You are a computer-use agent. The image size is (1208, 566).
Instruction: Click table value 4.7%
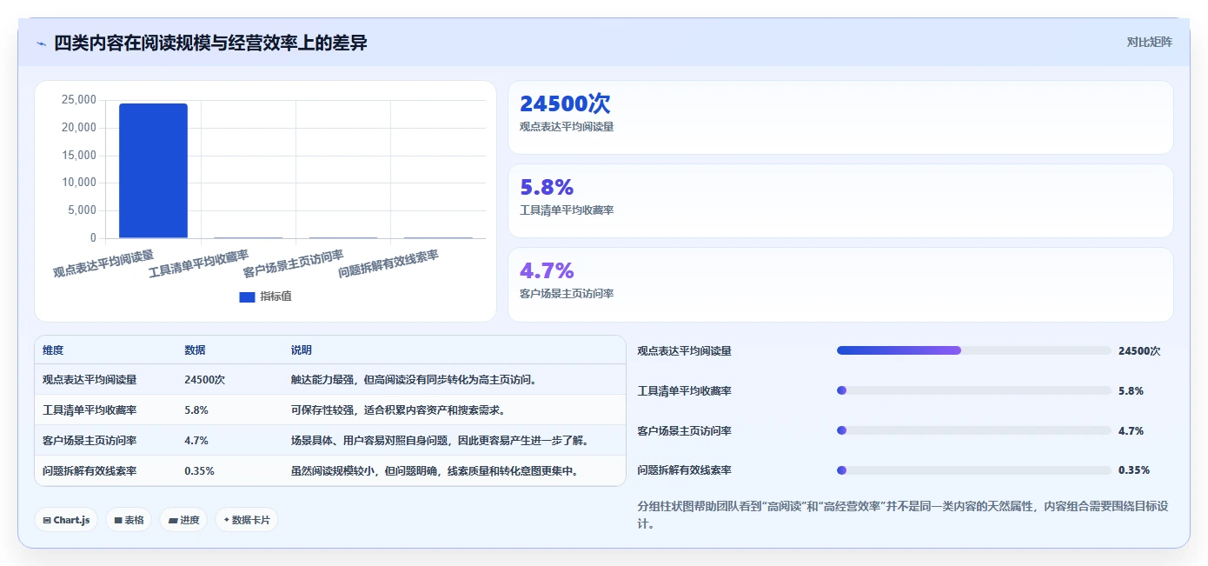[x=196, y=441]
